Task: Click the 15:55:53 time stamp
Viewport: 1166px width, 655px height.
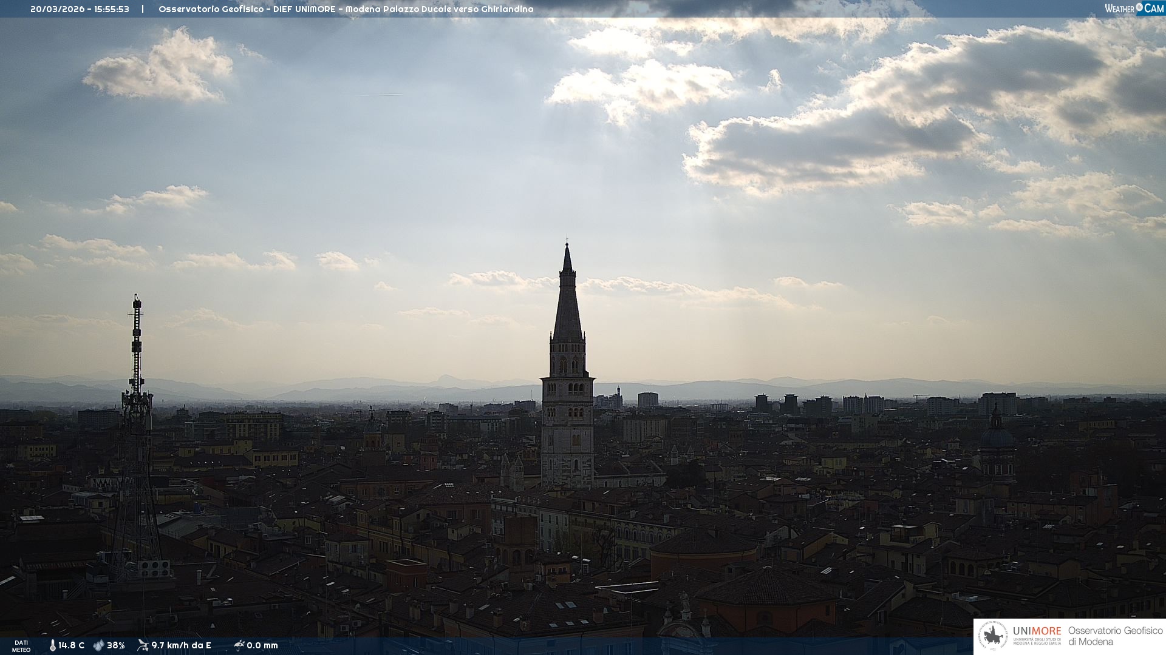Action: point(112,9)
